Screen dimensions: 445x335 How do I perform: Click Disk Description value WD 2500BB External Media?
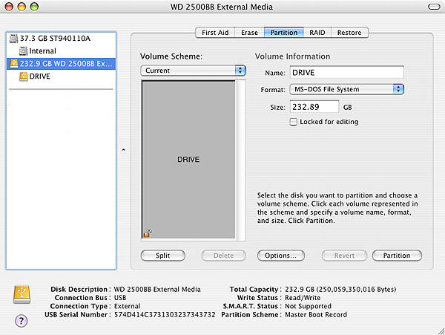[157, 289]
